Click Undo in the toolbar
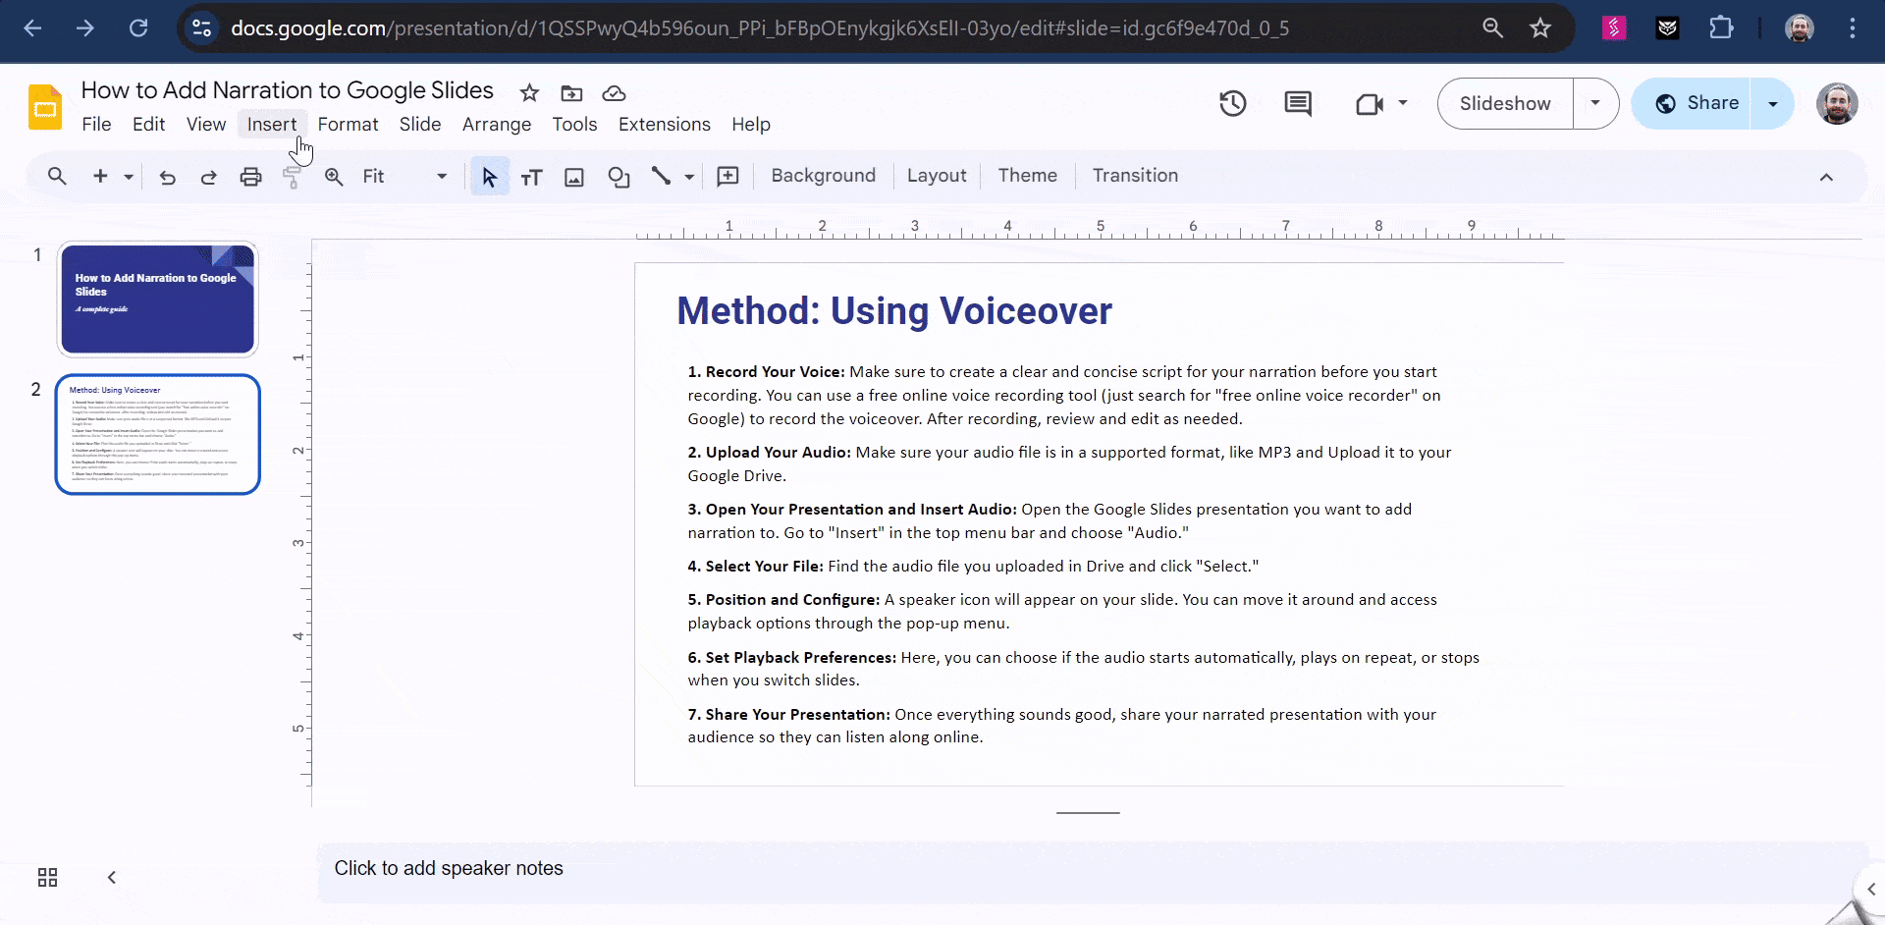Viewport: 1885px width, 925px height. pos(167,177)
